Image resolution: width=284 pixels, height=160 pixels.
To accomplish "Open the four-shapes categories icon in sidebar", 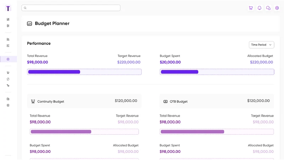I will pyautogui.click(x=8, y=39).
